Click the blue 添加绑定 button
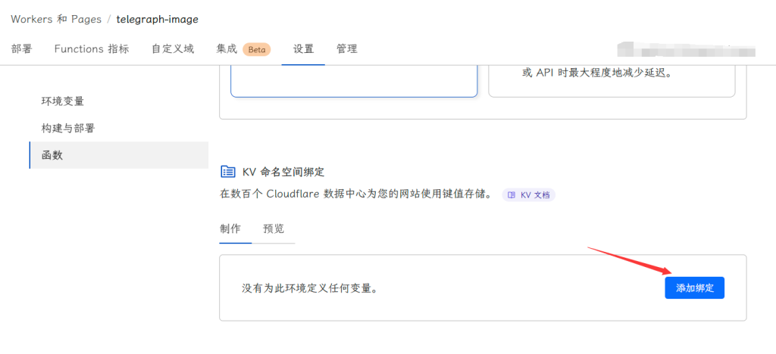 tap(694, 288)
